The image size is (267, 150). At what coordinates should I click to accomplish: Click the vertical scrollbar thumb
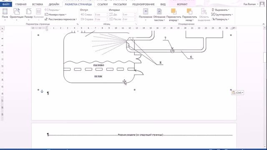265,57
